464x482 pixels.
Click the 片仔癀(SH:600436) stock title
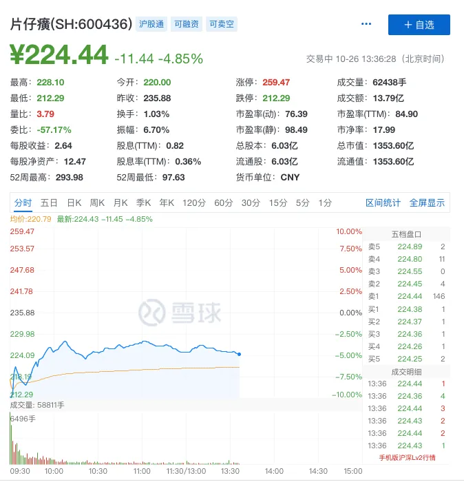[x=71, y=24]
